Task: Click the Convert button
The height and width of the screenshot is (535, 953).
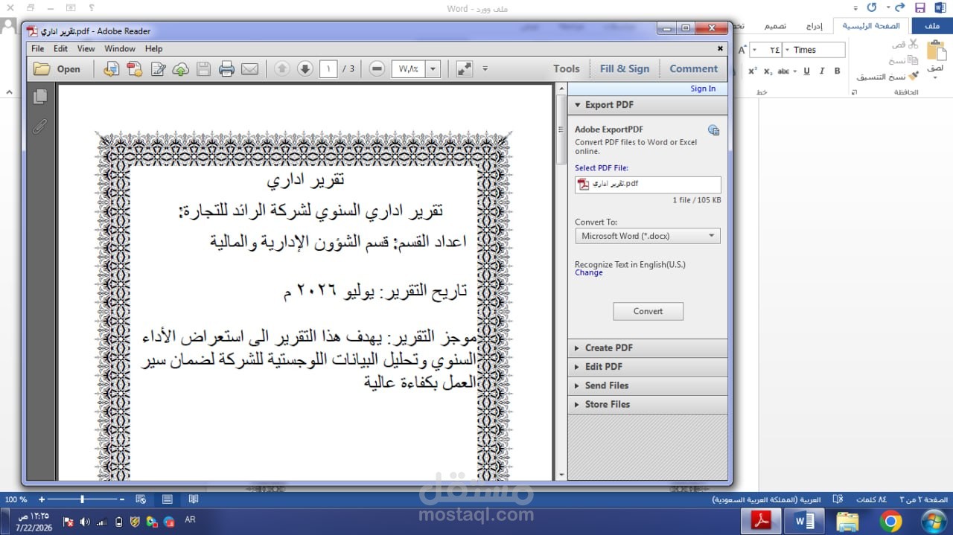Action: pyautogui.click(x=648, y=311)
